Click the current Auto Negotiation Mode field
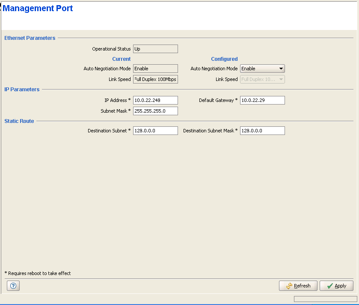Screen dimensions: 359x305 pos(155,69)
